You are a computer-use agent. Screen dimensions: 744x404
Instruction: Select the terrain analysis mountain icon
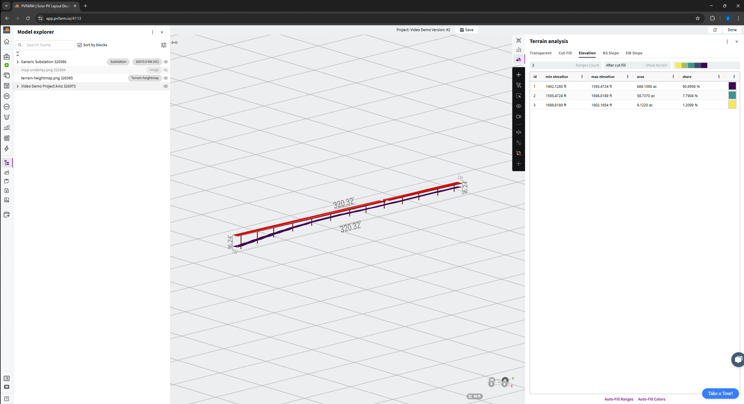pos(518,60)
